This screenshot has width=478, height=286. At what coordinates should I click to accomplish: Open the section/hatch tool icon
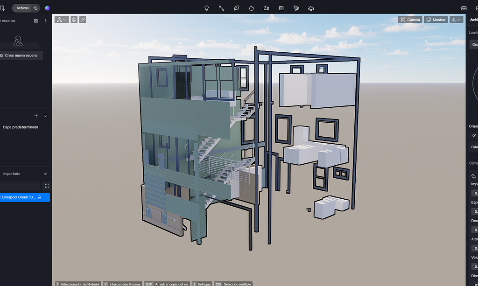point(281,8)
